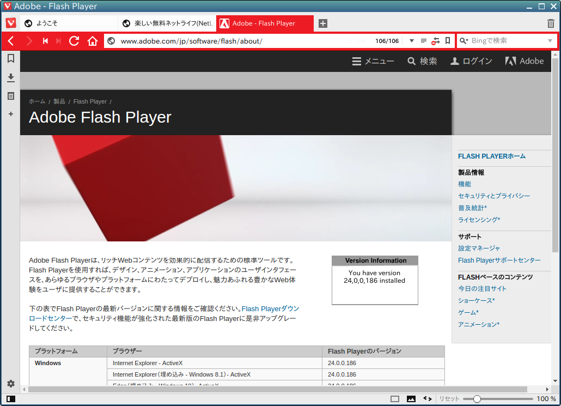Open the content blocking icon in address bar
This screenshot has width=561, height=406.
(435, 41)
